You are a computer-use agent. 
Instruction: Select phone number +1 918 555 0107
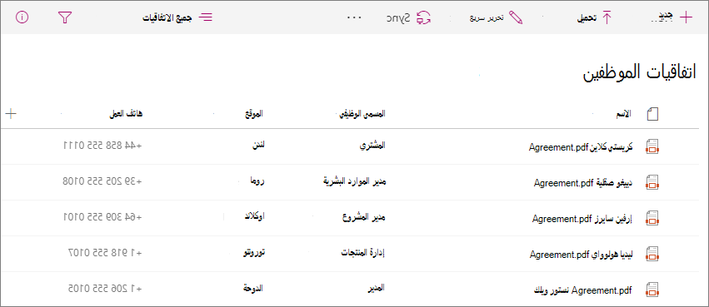pyautogui.click(x=105, y=253)
